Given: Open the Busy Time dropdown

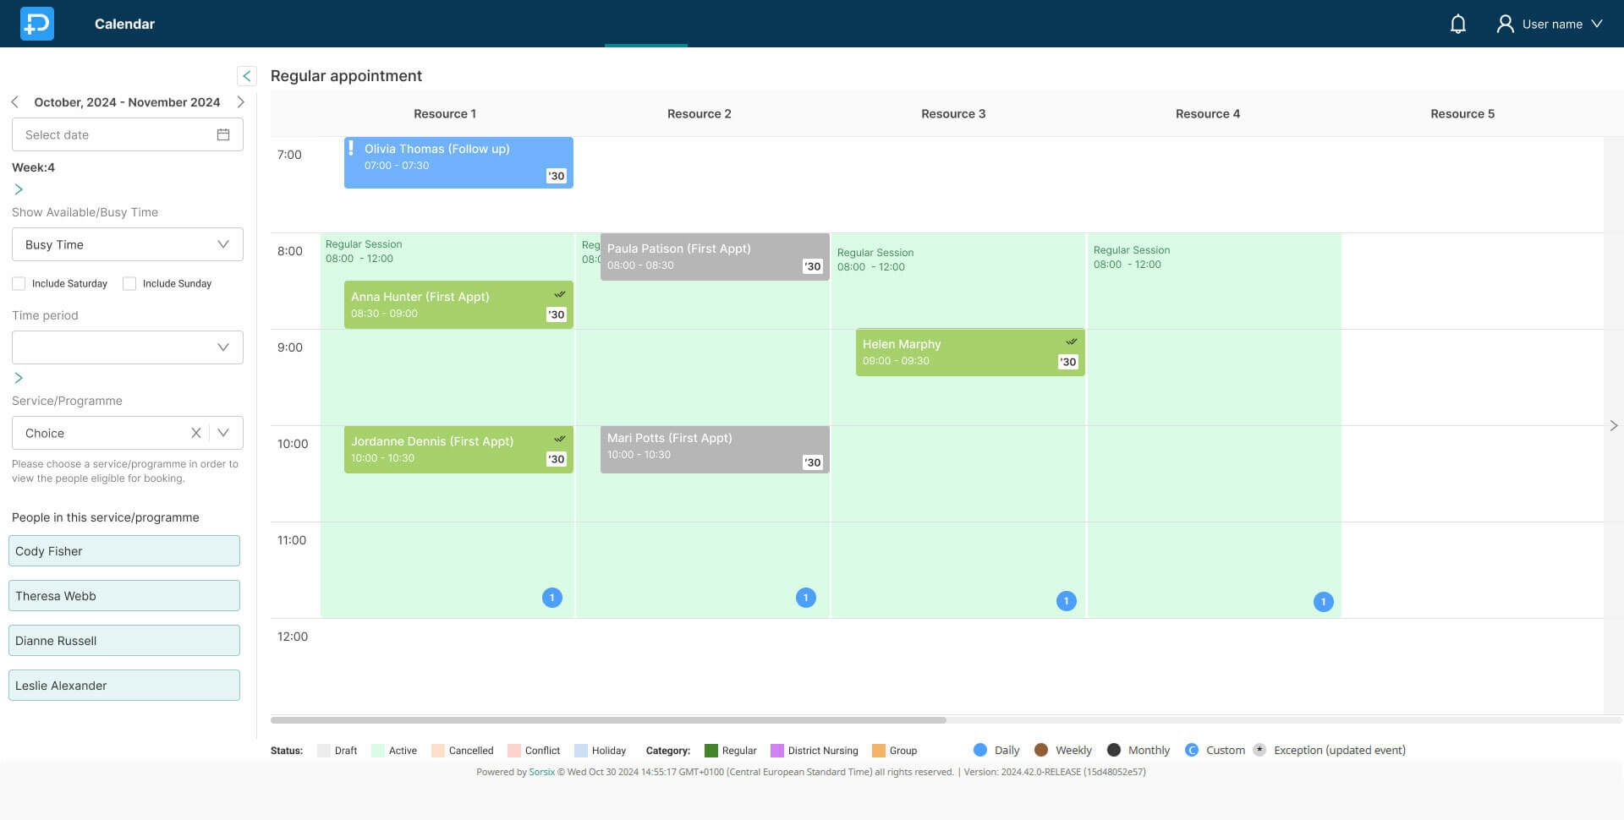Looking at the screenshot, I should [128, 244].
